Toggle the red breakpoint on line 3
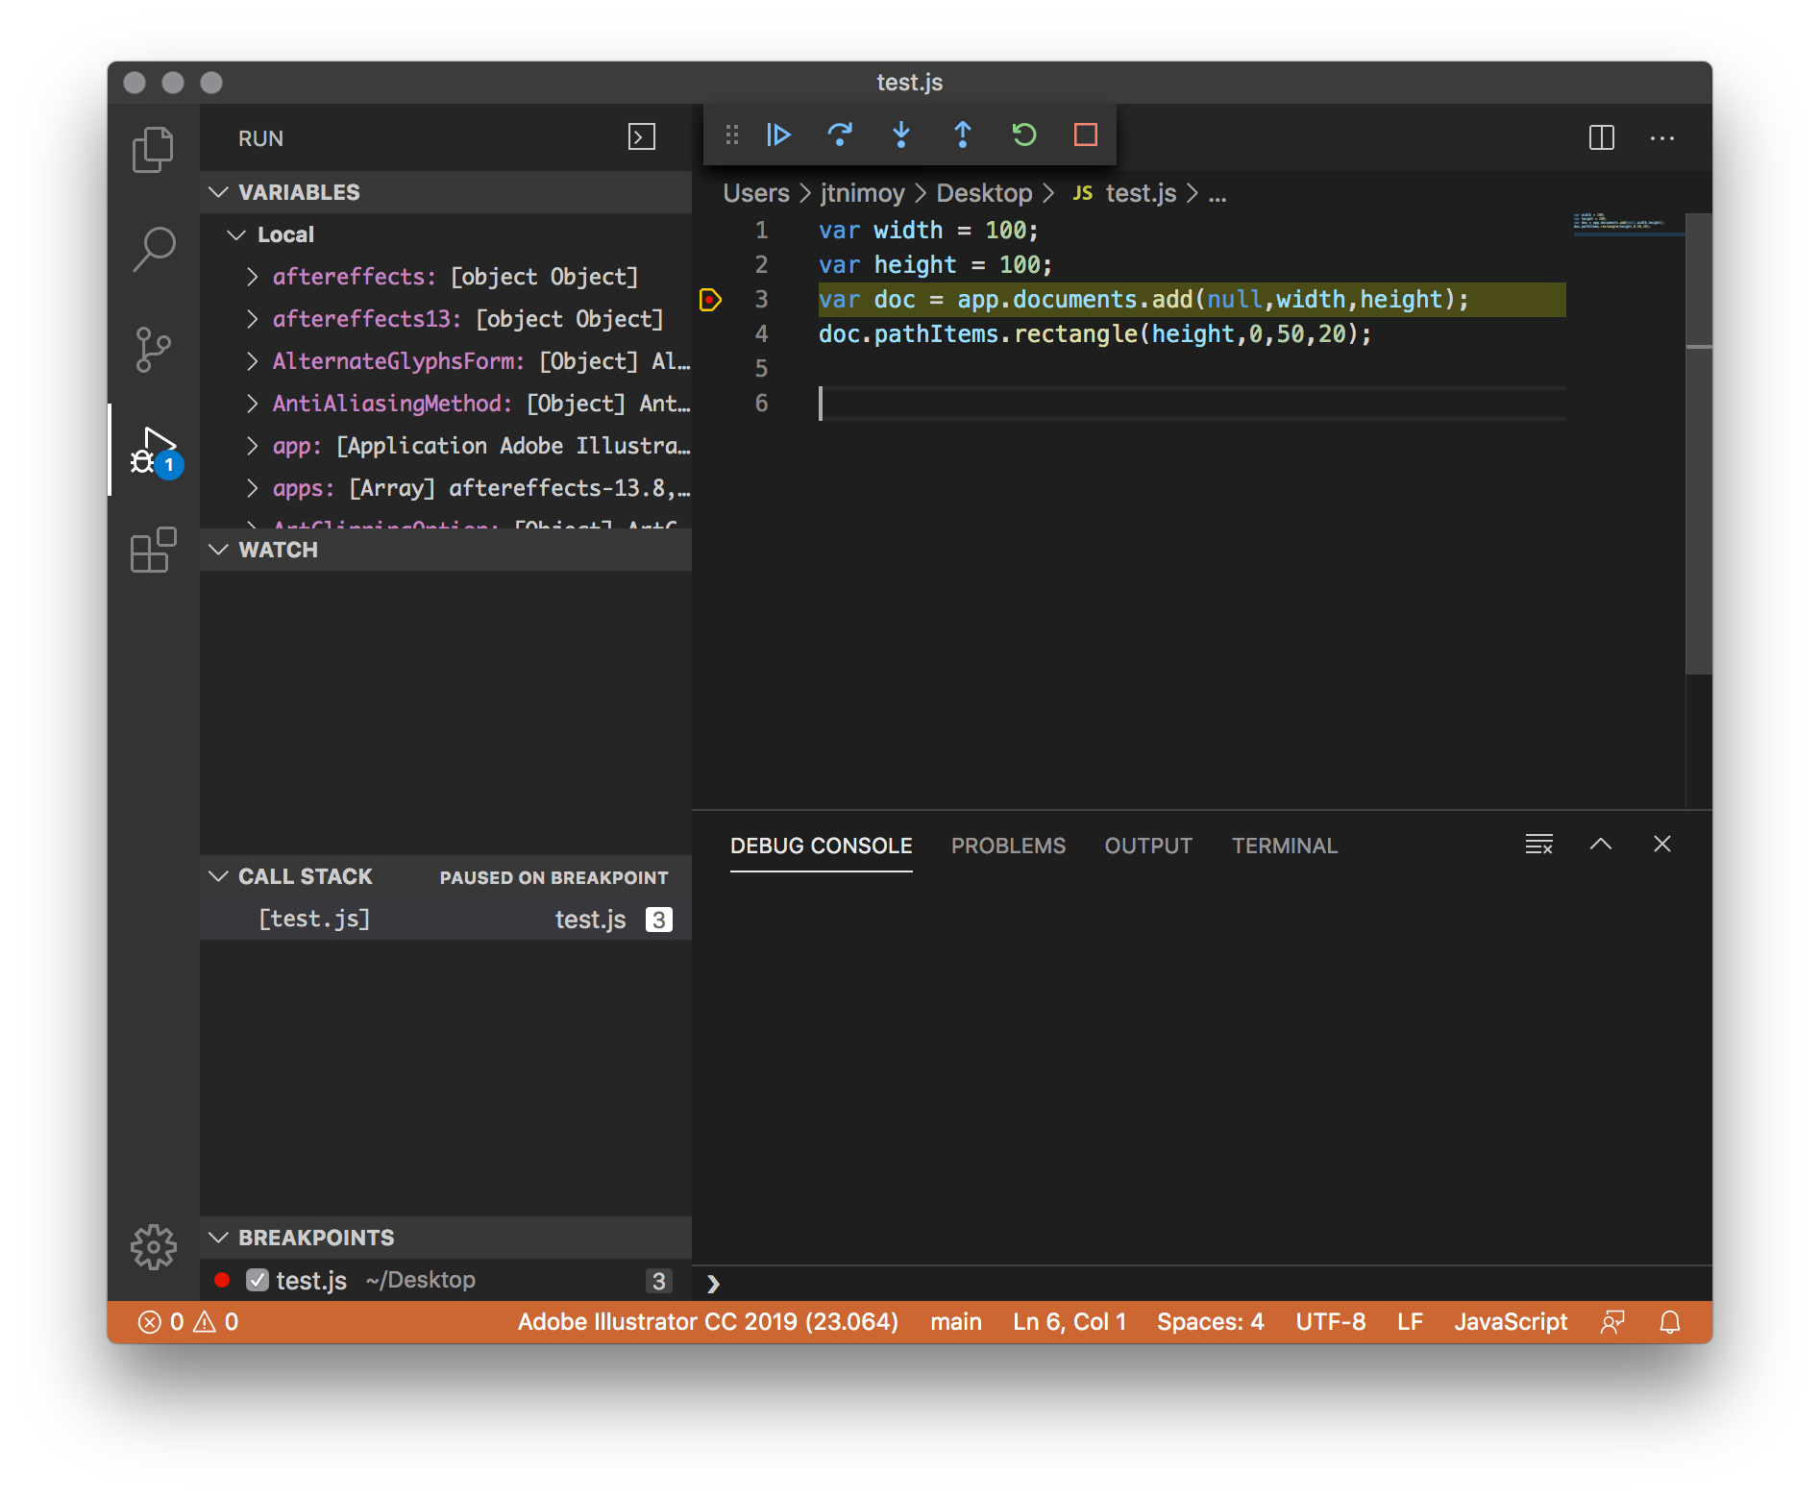This screenshot has height=1497, width=1820. coord(712,300)
